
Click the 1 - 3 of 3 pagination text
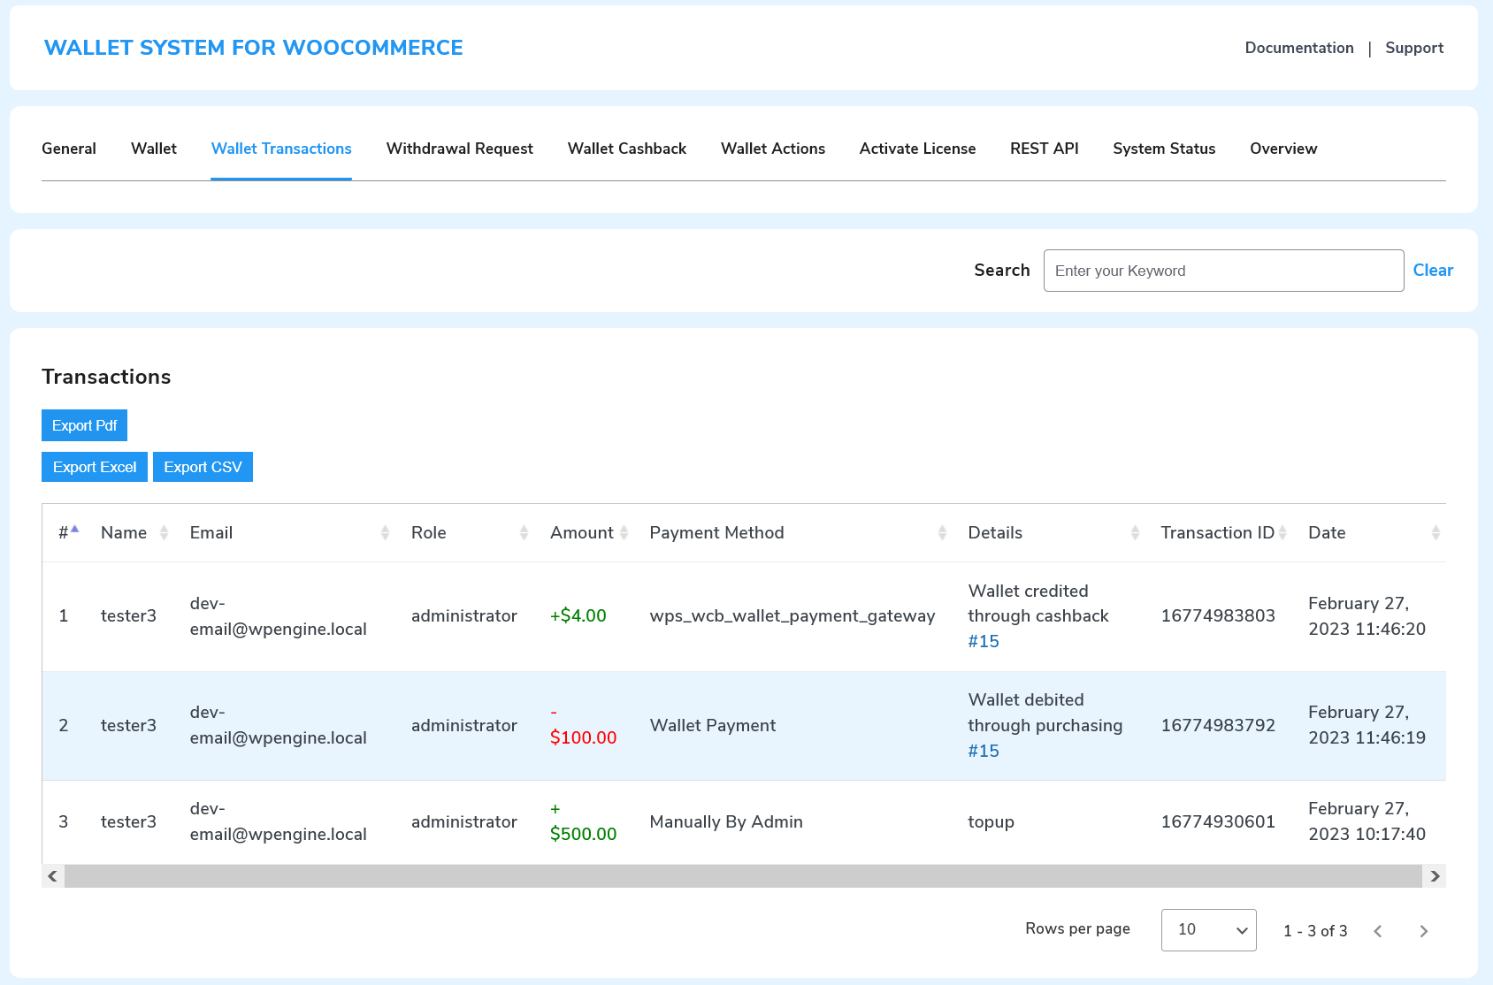(x=1315, y=931)
